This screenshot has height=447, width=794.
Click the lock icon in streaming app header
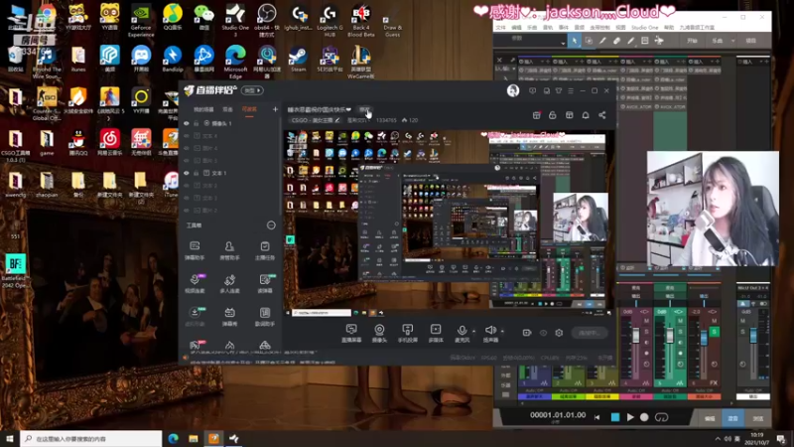pyautogui.click(x=553, y=115)
